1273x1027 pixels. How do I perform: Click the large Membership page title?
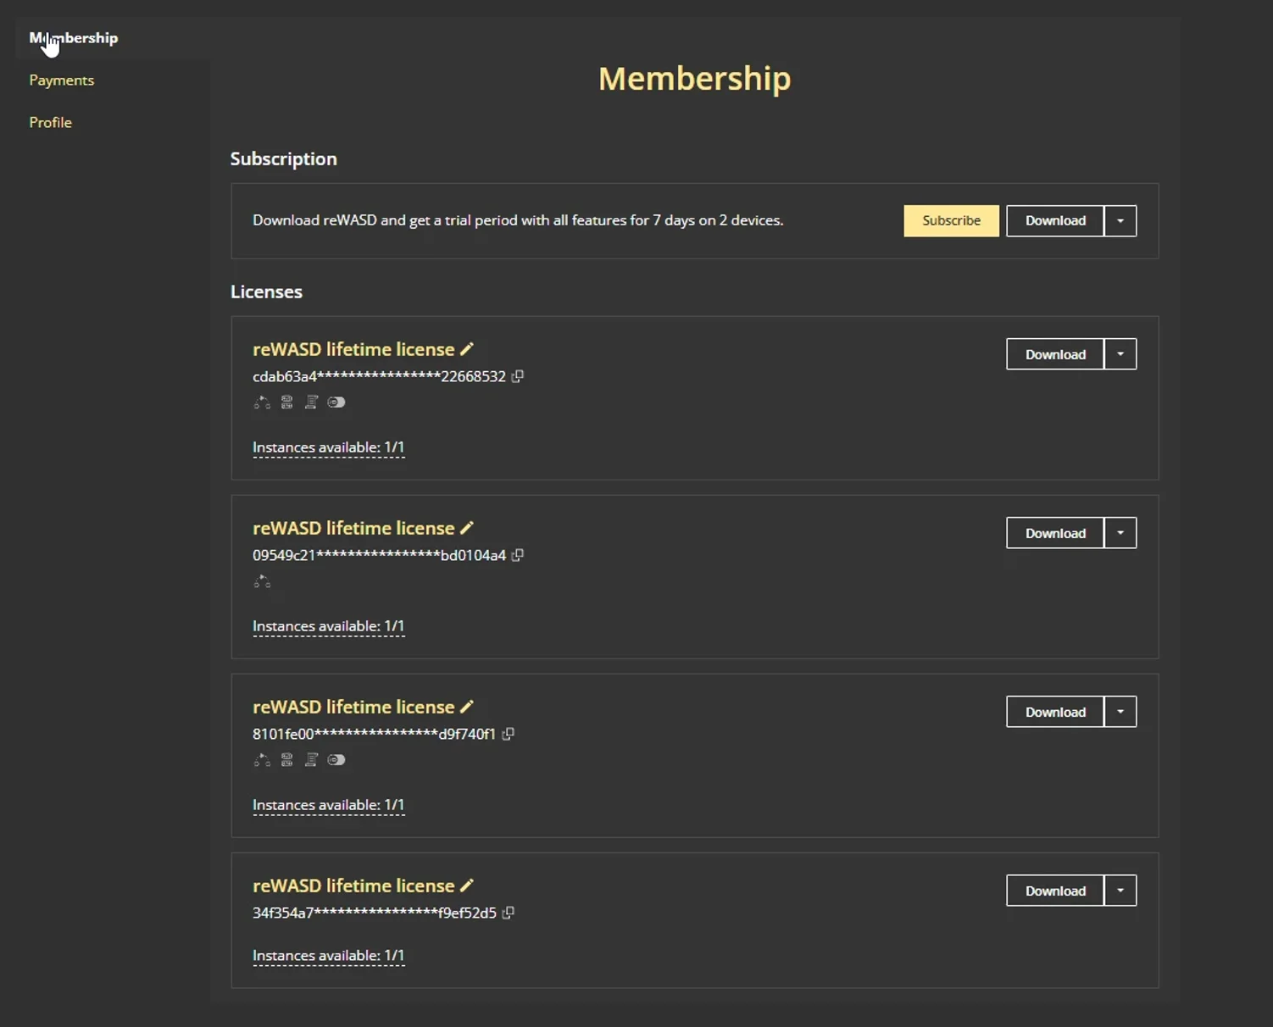[695, 79]
